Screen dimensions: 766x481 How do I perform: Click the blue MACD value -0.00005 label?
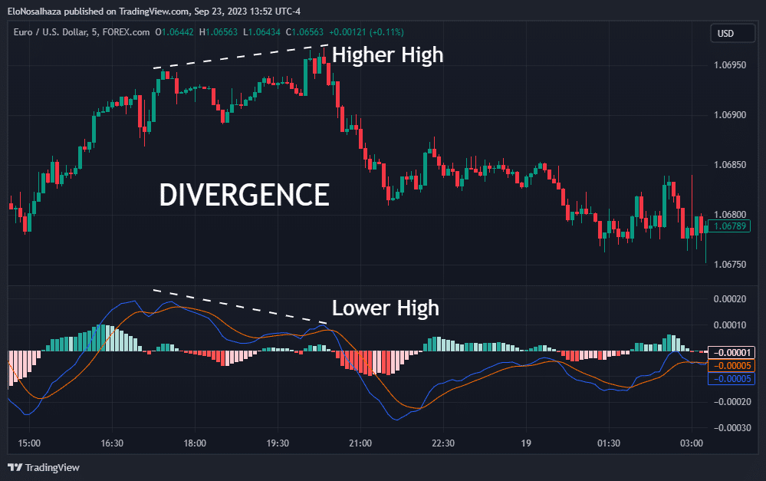pyautogui.click(x=731, y=379)
